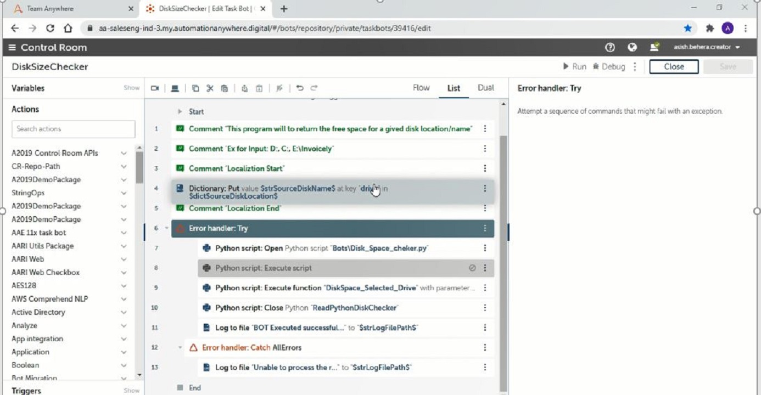Click the Copy items toolbar icon
Viewport: 761px width, 395px height.
click(x=195, y=88)
